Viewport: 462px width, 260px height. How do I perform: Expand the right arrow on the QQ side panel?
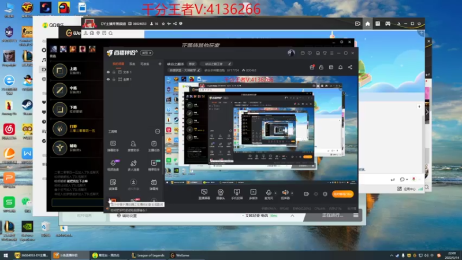(x=427, y=112)
